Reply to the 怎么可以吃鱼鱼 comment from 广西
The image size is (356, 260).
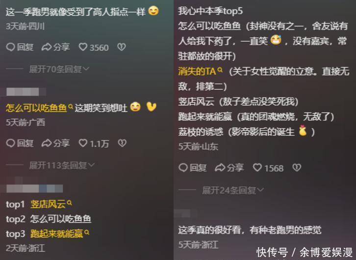coord(20,143)
